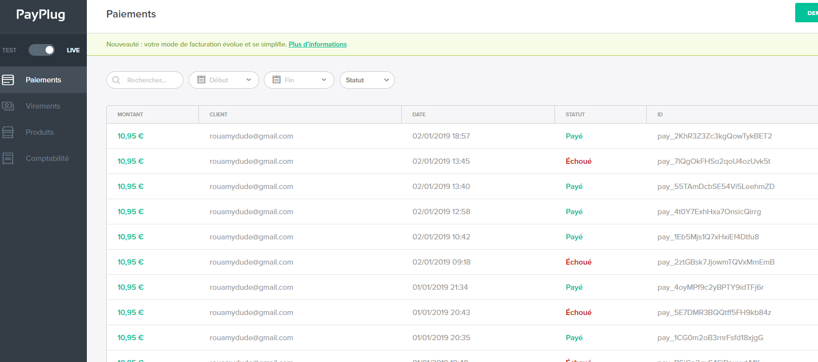
Task: Select ID pay_4oyMPf9c2yBPTY9idTFj6r
Action: (711, 287)
